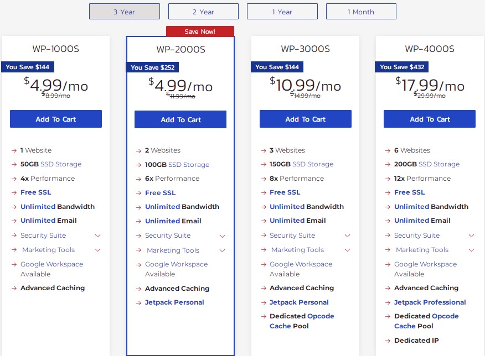Click Unlimited Email link in WP-4000S

pyautogui.click(x=411, y=221)
